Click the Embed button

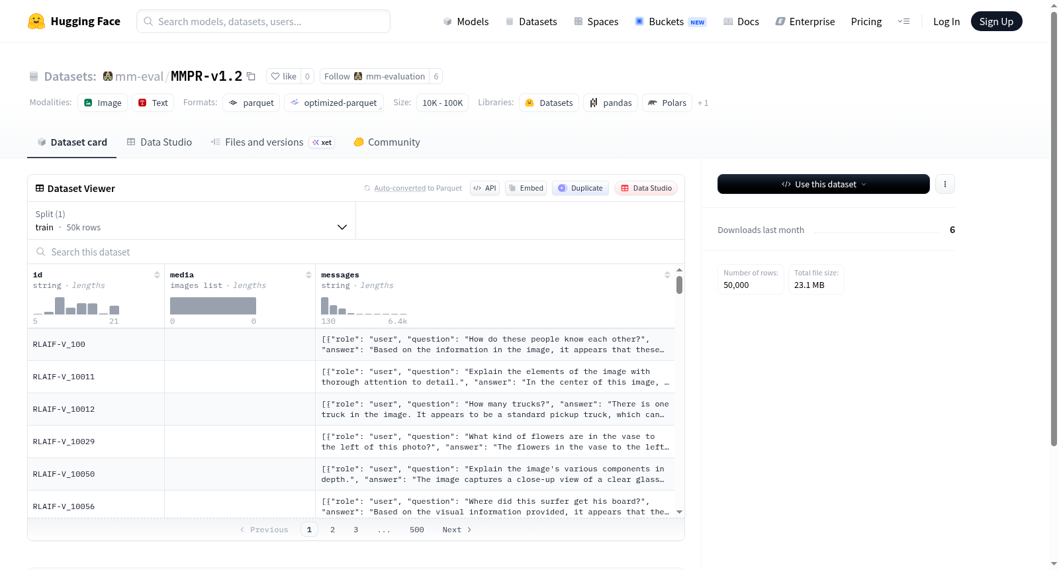(526, 188)
